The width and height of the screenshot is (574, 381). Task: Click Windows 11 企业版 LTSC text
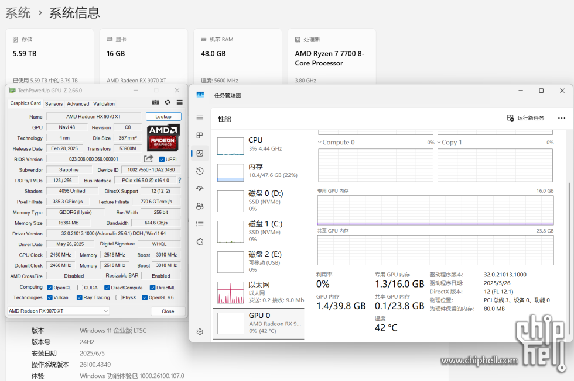(113, 331)
